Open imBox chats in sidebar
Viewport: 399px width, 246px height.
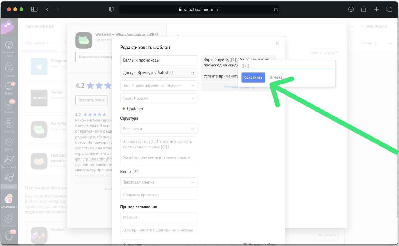[x=9, y=89]
